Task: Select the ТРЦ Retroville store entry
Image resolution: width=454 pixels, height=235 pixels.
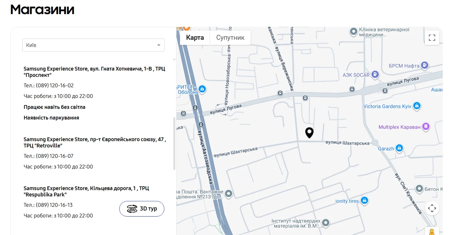Action: [95, 142]
